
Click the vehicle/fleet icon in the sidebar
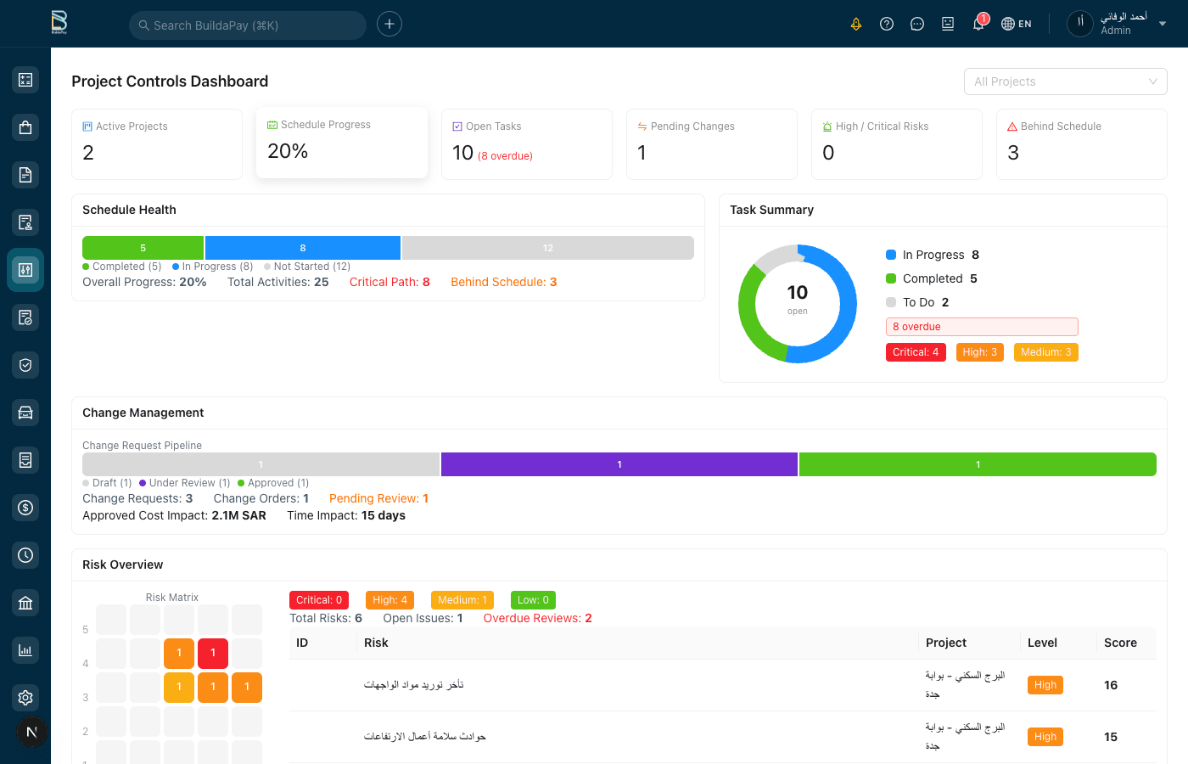25,412
